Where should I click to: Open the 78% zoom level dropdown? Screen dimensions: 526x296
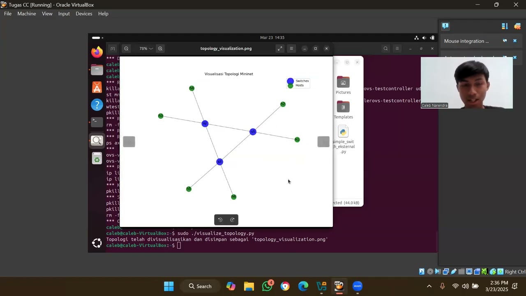[x=146, y=49]
